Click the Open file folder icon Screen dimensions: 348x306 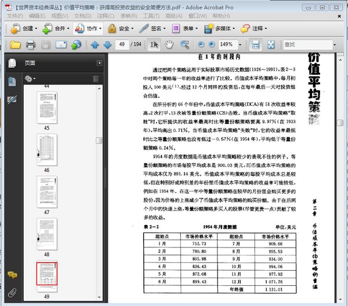[x=16, y=45]
